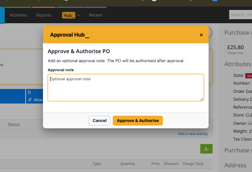The width and height of the screenshot is (252, 172).
Task: Click the green download icon button
Action: 206,149
